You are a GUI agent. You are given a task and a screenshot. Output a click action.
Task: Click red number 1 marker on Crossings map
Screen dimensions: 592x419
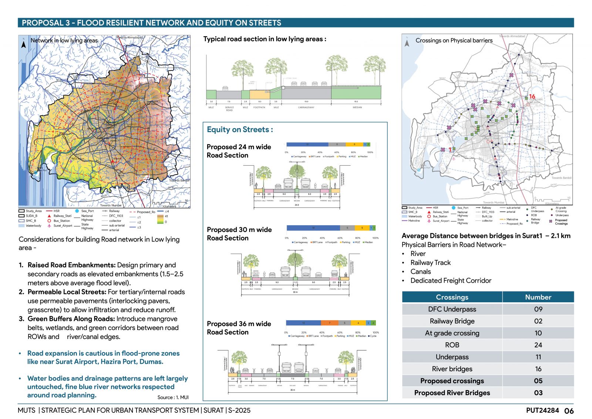click(450, 150)
